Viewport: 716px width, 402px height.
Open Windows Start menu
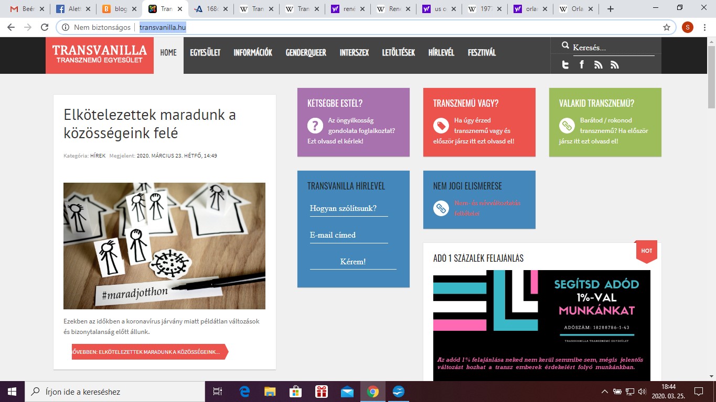tap(12, 392)
